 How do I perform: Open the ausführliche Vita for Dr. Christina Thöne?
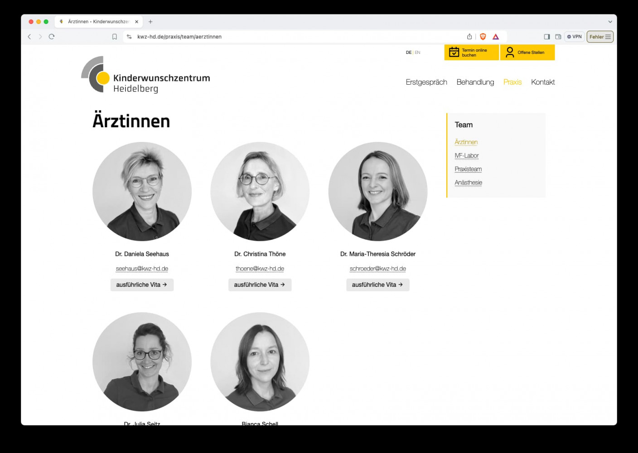tap(260, 285)
